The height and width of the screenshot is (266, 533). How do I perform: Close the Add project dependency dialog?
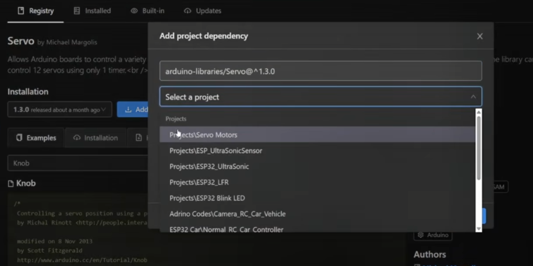point(479,36)
